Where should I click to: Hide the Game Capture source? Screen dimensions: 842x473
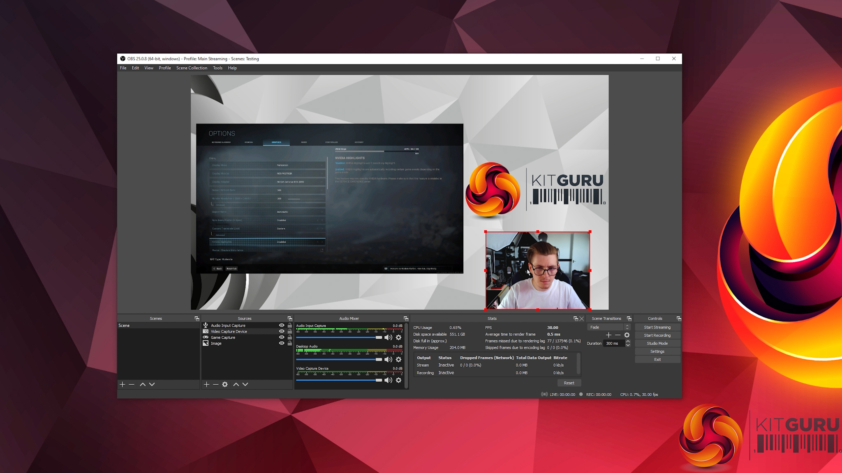coord(282,338)
